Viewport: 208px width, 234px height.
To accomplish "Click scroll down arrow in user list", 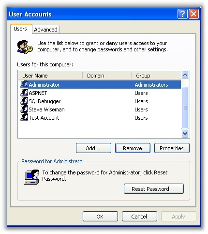I will point(185,133).
